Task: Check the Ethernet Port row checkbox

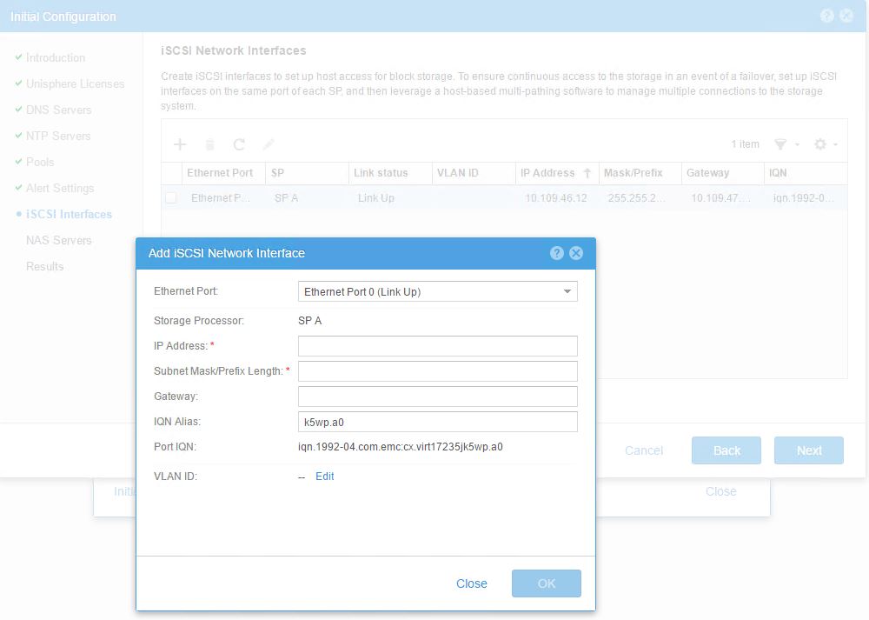Action: [171, 198]
